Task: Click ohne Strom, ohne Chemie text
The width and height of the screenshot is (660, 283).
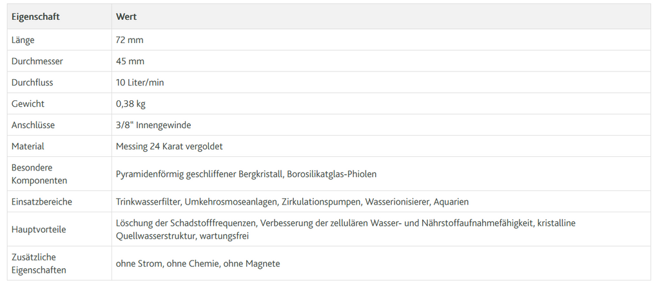Action: pos(168,264)
